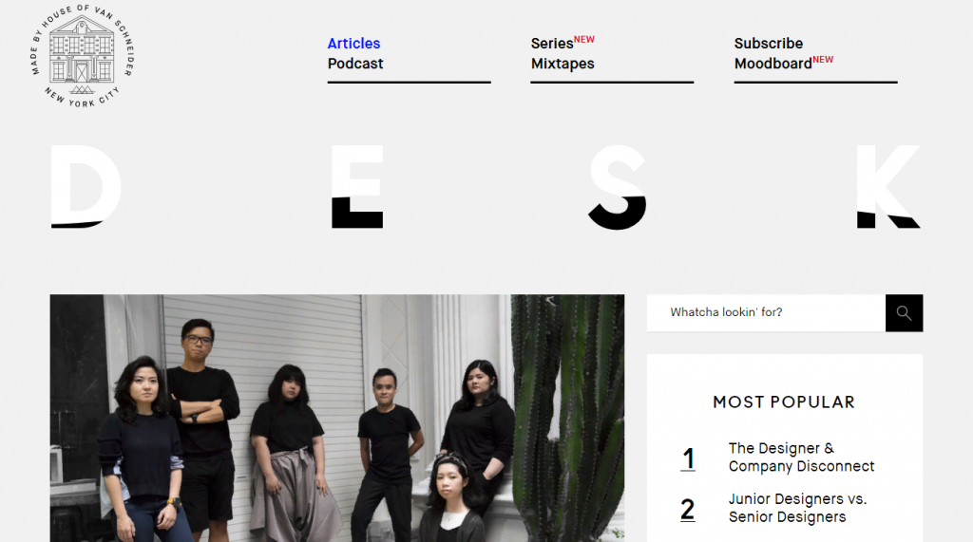Open the Podcast menu link
Viewport: 973px width, 542px height.
coord(355,64)
